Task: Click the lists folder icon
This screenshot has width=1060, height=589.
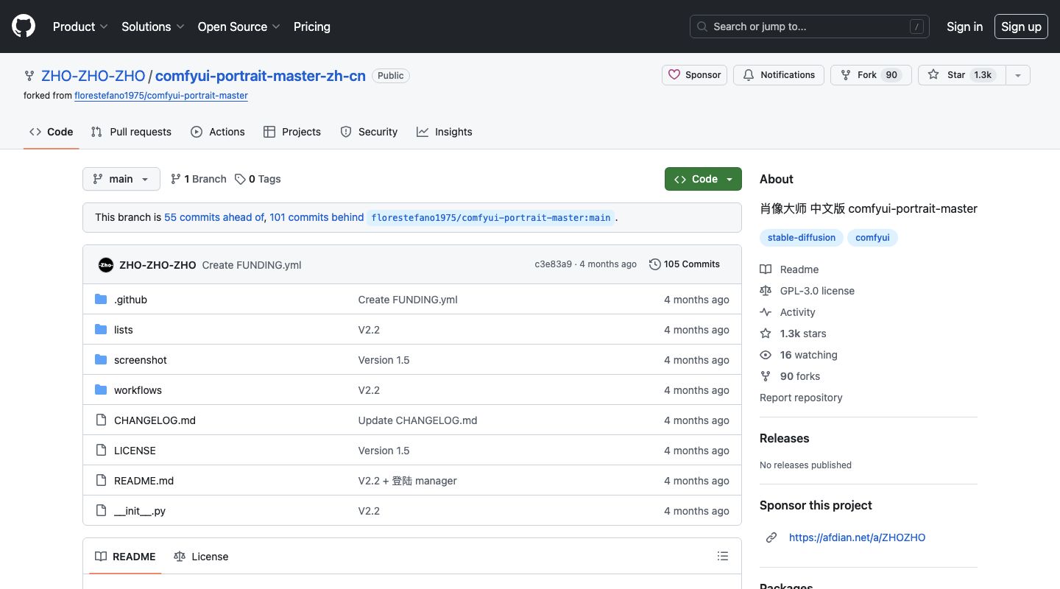Action: pos(101,330)
